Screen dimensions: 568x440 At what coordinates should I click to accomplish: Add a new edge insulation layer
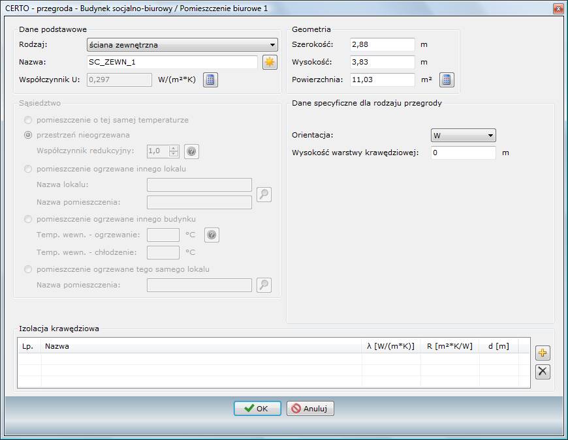point(543,353)
